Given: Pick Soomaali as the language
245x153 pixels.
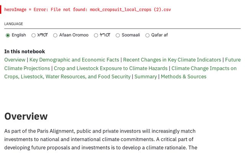Looking at the screenshot, I should [x=118, y=35].
